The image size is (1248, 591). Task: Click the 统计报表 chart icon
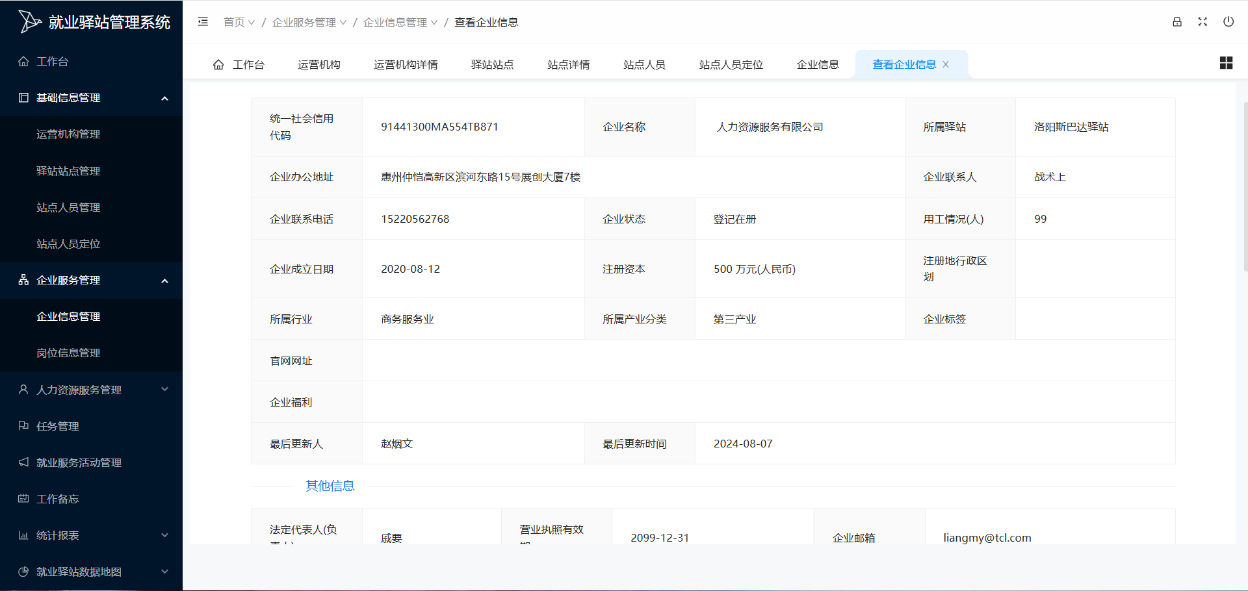pos(23,535)
